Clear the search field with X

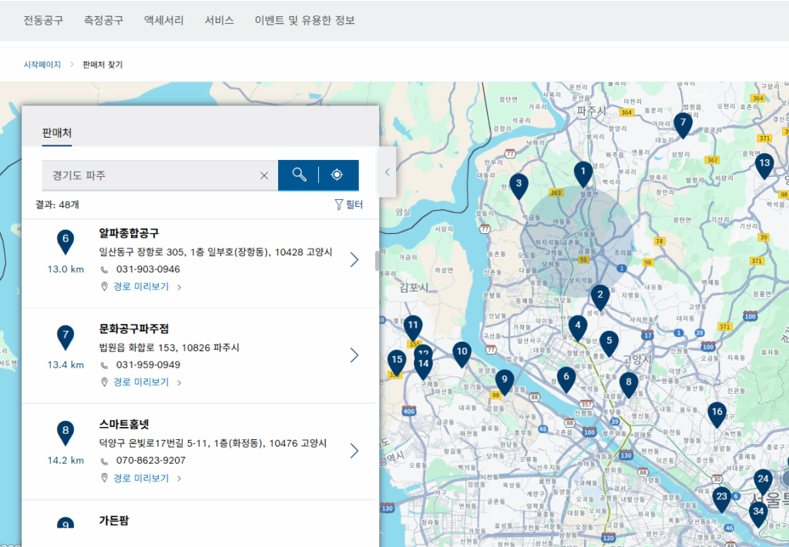(x=264, y=175)
